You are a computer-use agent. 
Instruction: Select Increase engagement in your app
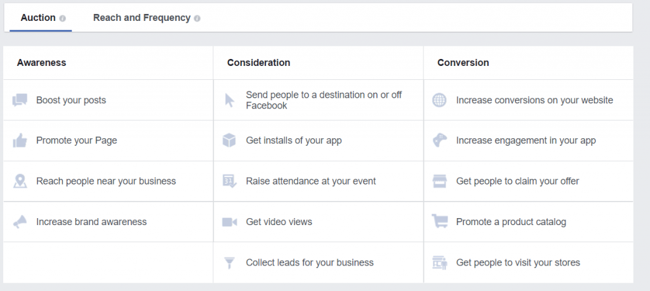click(529, 141)
